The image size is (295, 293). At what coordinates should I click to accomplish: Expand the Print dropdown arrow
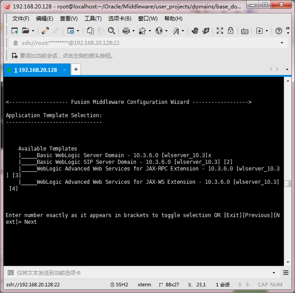point(134,31)
